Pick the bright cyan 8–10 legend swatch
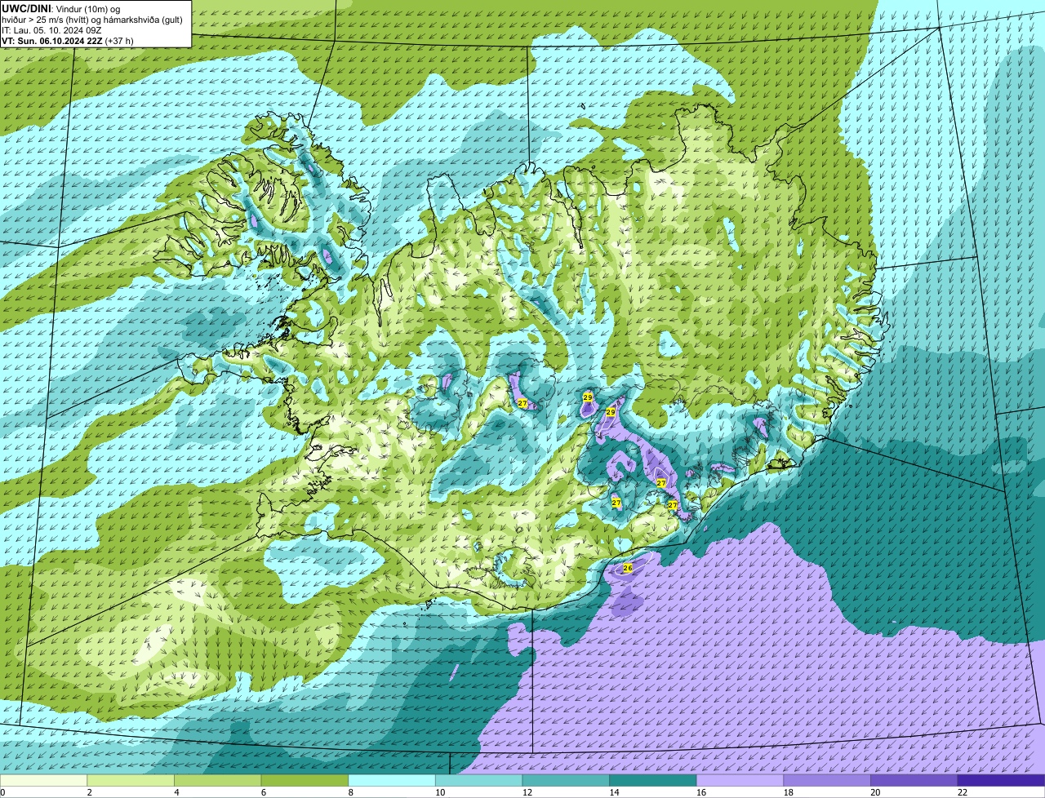 (392, 781)
